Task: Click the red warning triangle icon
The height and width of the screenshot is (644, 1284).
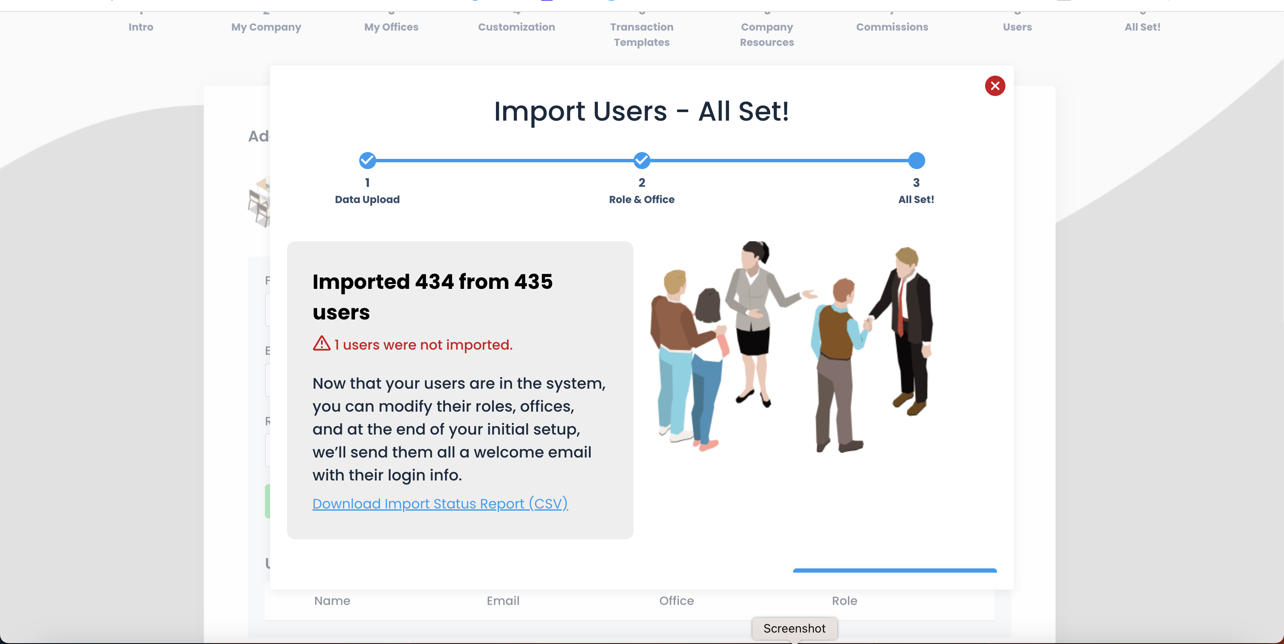Action: coord(321,344)
